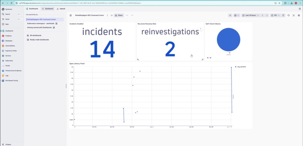Click the Span Latency Trend tile title
The height and width of the screenshot is (146, 303).
pyautogui.click(x=77, y=64)
